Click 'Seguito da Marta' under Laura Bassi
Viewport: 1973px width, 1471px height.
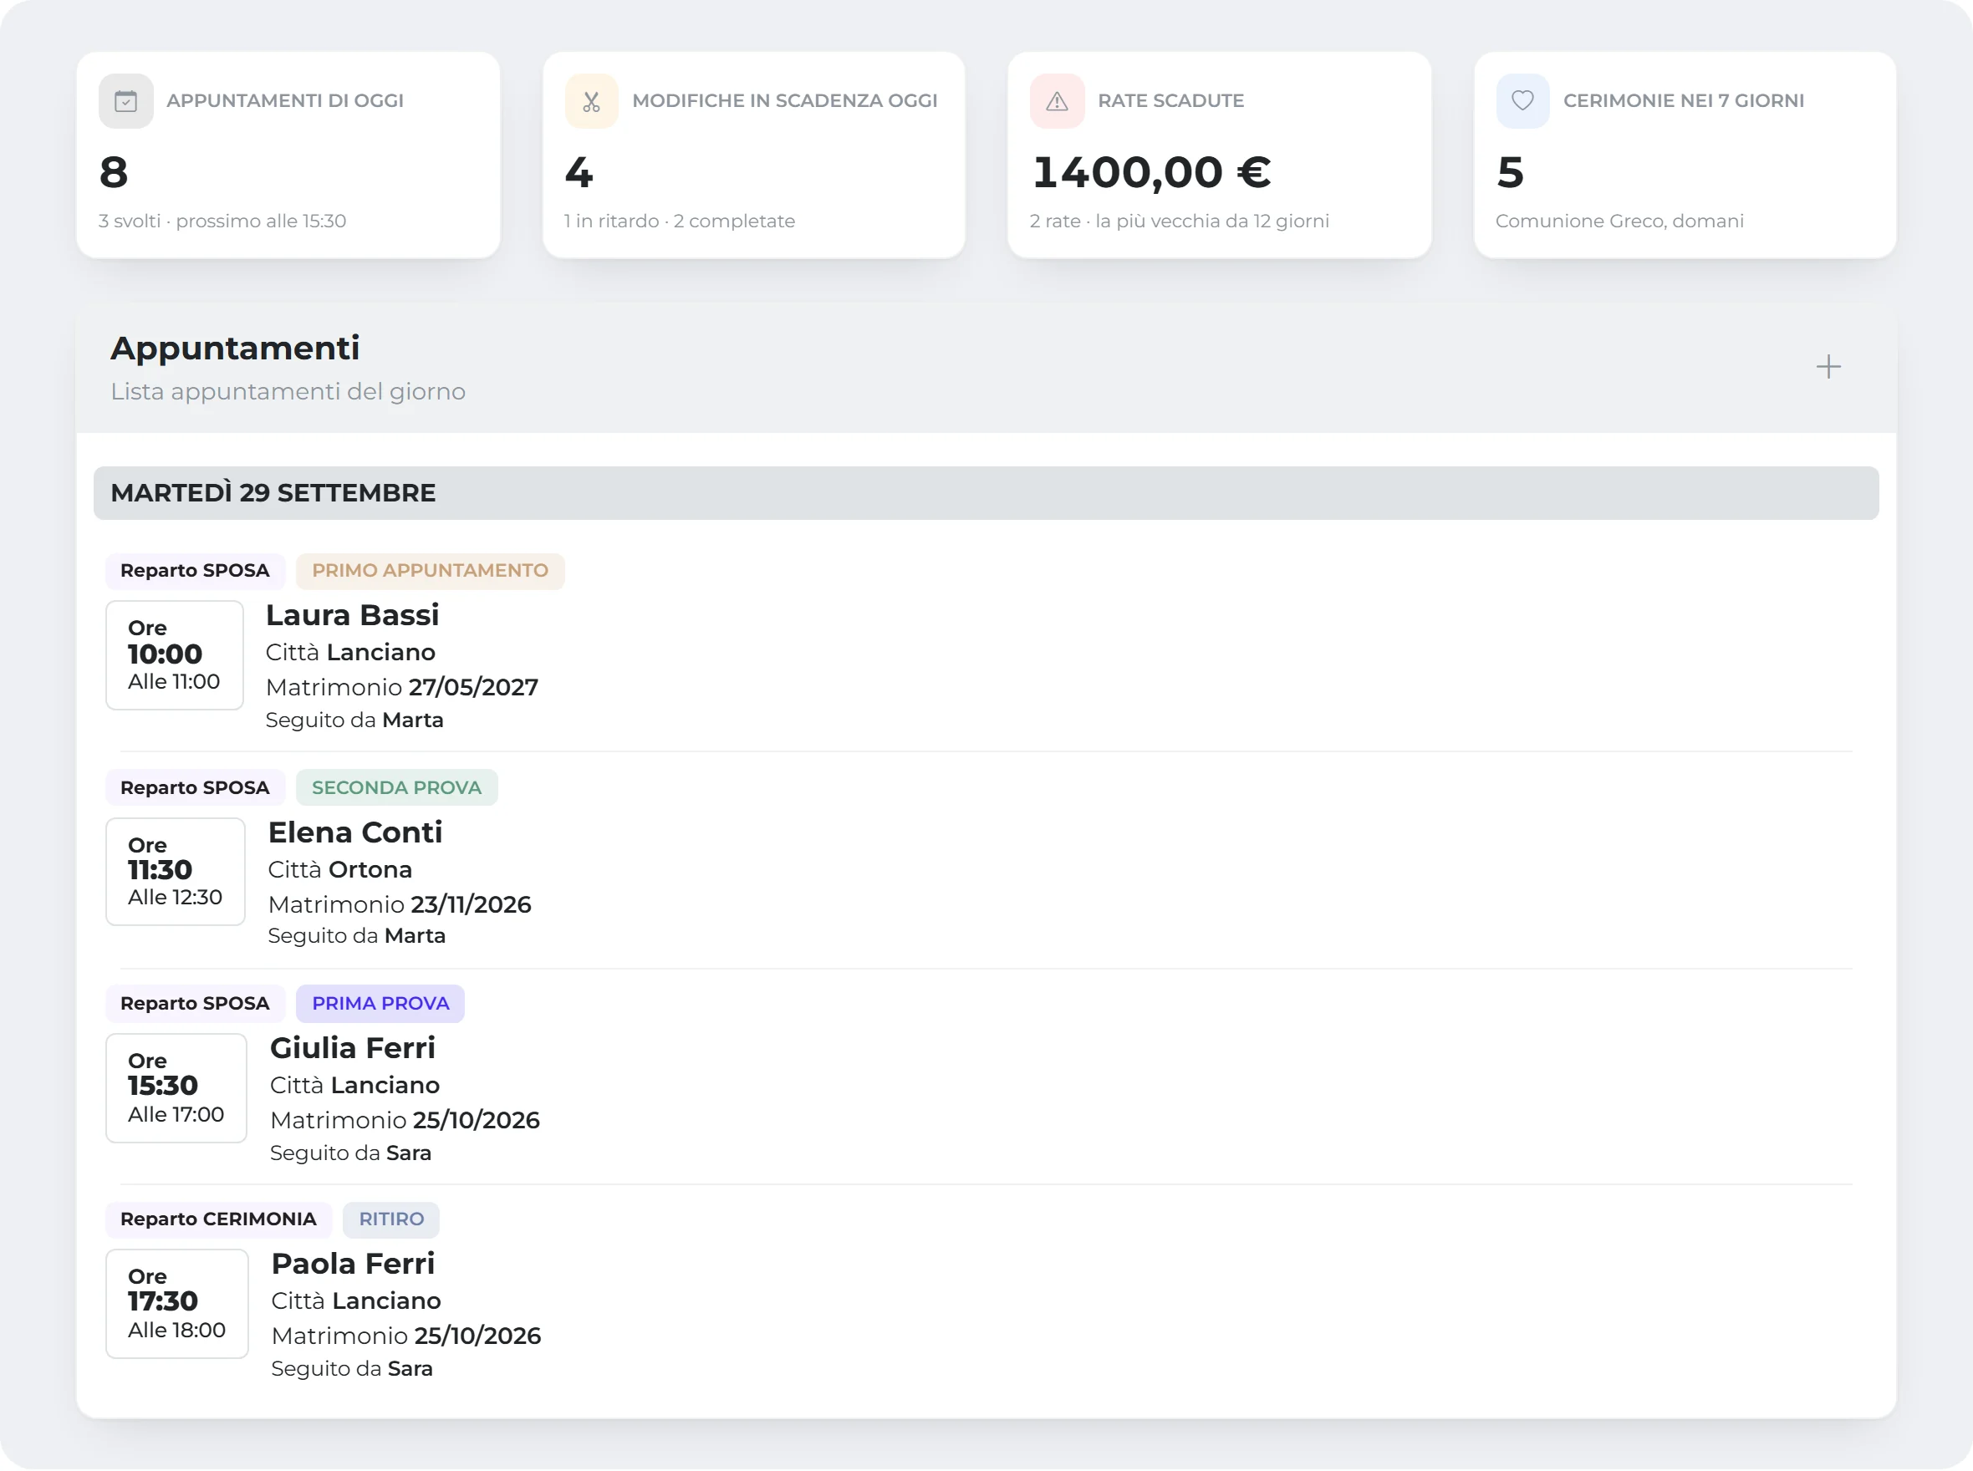coord(354,720)
